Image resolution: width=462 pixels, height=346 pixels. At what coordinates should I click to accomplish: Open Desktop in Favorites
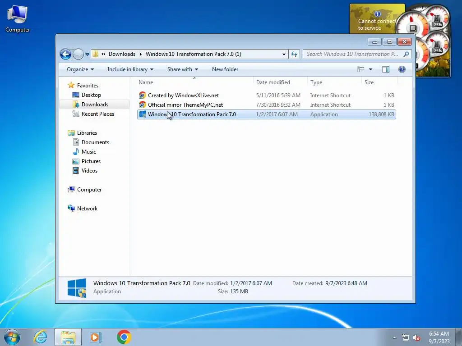pos(91,95)
